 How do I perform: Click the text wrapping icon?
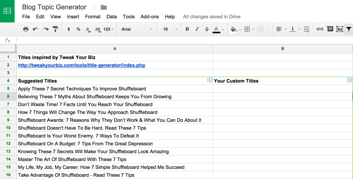point(306,29)
